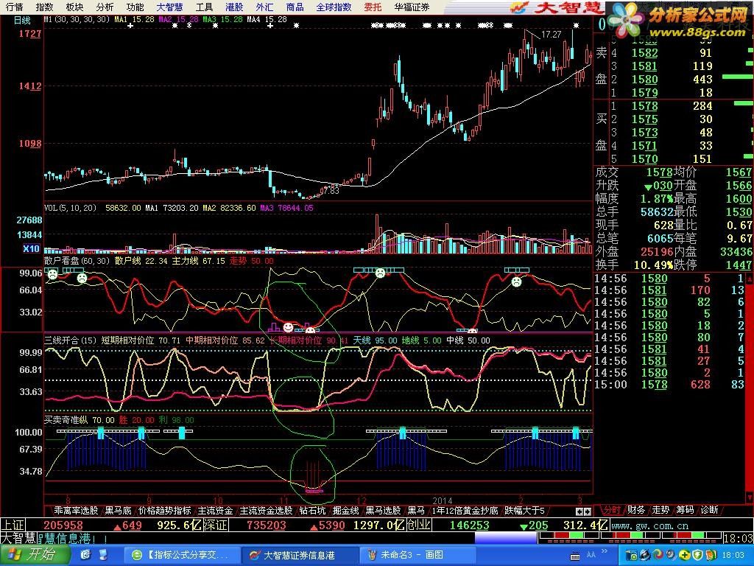Switch to the 主流资金 tab
Image resolution: width=754 pixels, height=566 pixels.
pyautogui.click(x=216, y=510)
